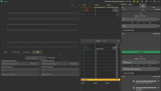
Task: Choose the top option in the language popup
Action: 143,6
